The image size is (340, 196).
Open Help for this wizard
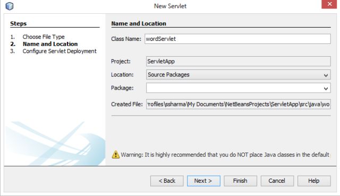(x=314, y=181)
